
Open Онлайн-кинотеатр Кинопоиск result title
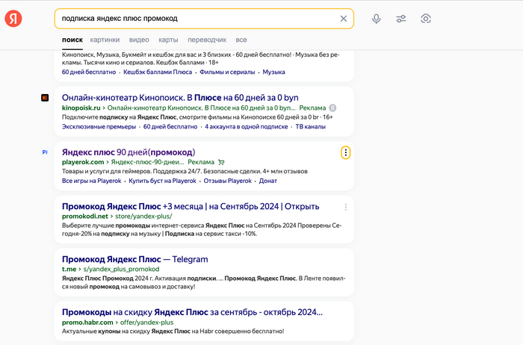pos(180,98)
